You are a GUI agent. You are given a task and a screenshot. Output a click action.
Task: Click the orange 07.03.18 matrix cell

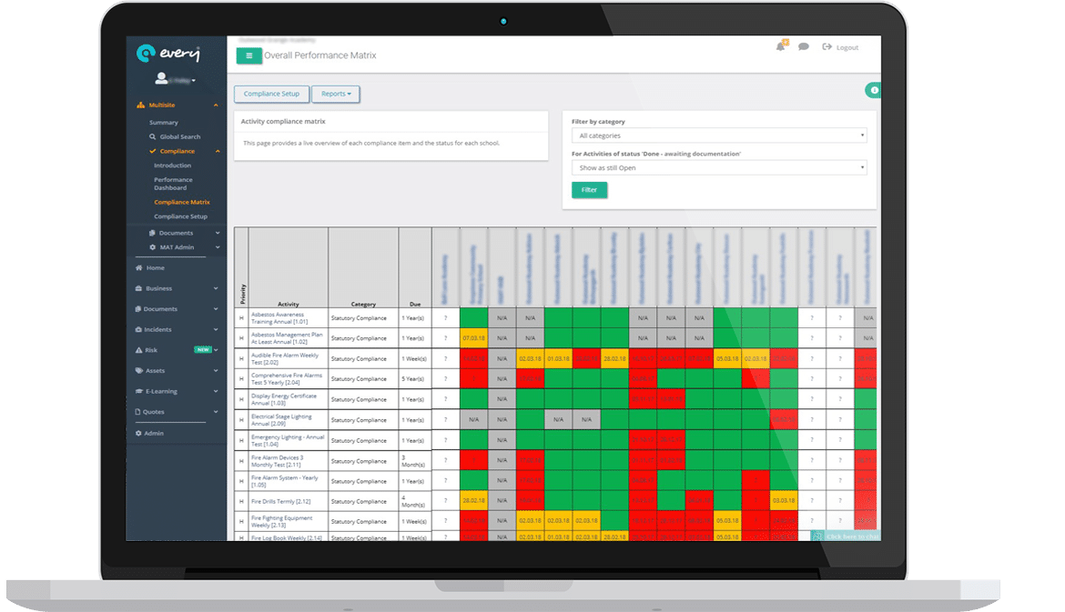click(x=473, y=338)
